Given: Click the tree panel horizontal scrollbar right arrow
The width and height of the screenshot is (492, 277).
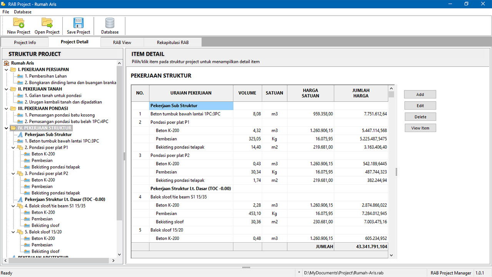Looking at the screenshot, I should click(x=113, y=260).
